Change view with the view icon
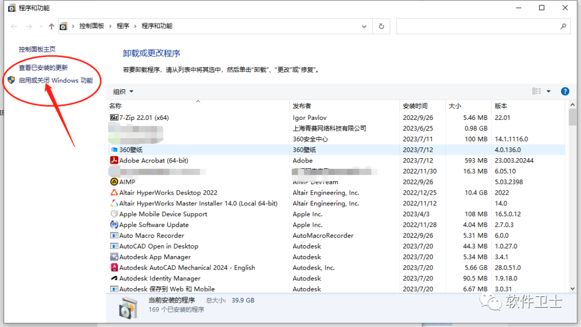The width and height of the screenshot is (581, 327). click(536, 91)
